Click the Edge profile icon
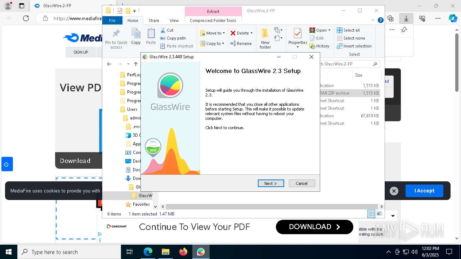Screen dimensions: 461x259 [x=8, y=6]
